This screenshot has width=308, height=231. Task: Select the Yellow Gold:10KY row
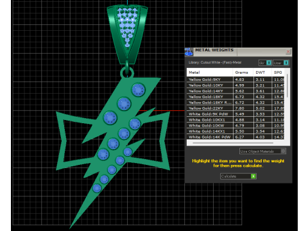(x=235, y=85)
